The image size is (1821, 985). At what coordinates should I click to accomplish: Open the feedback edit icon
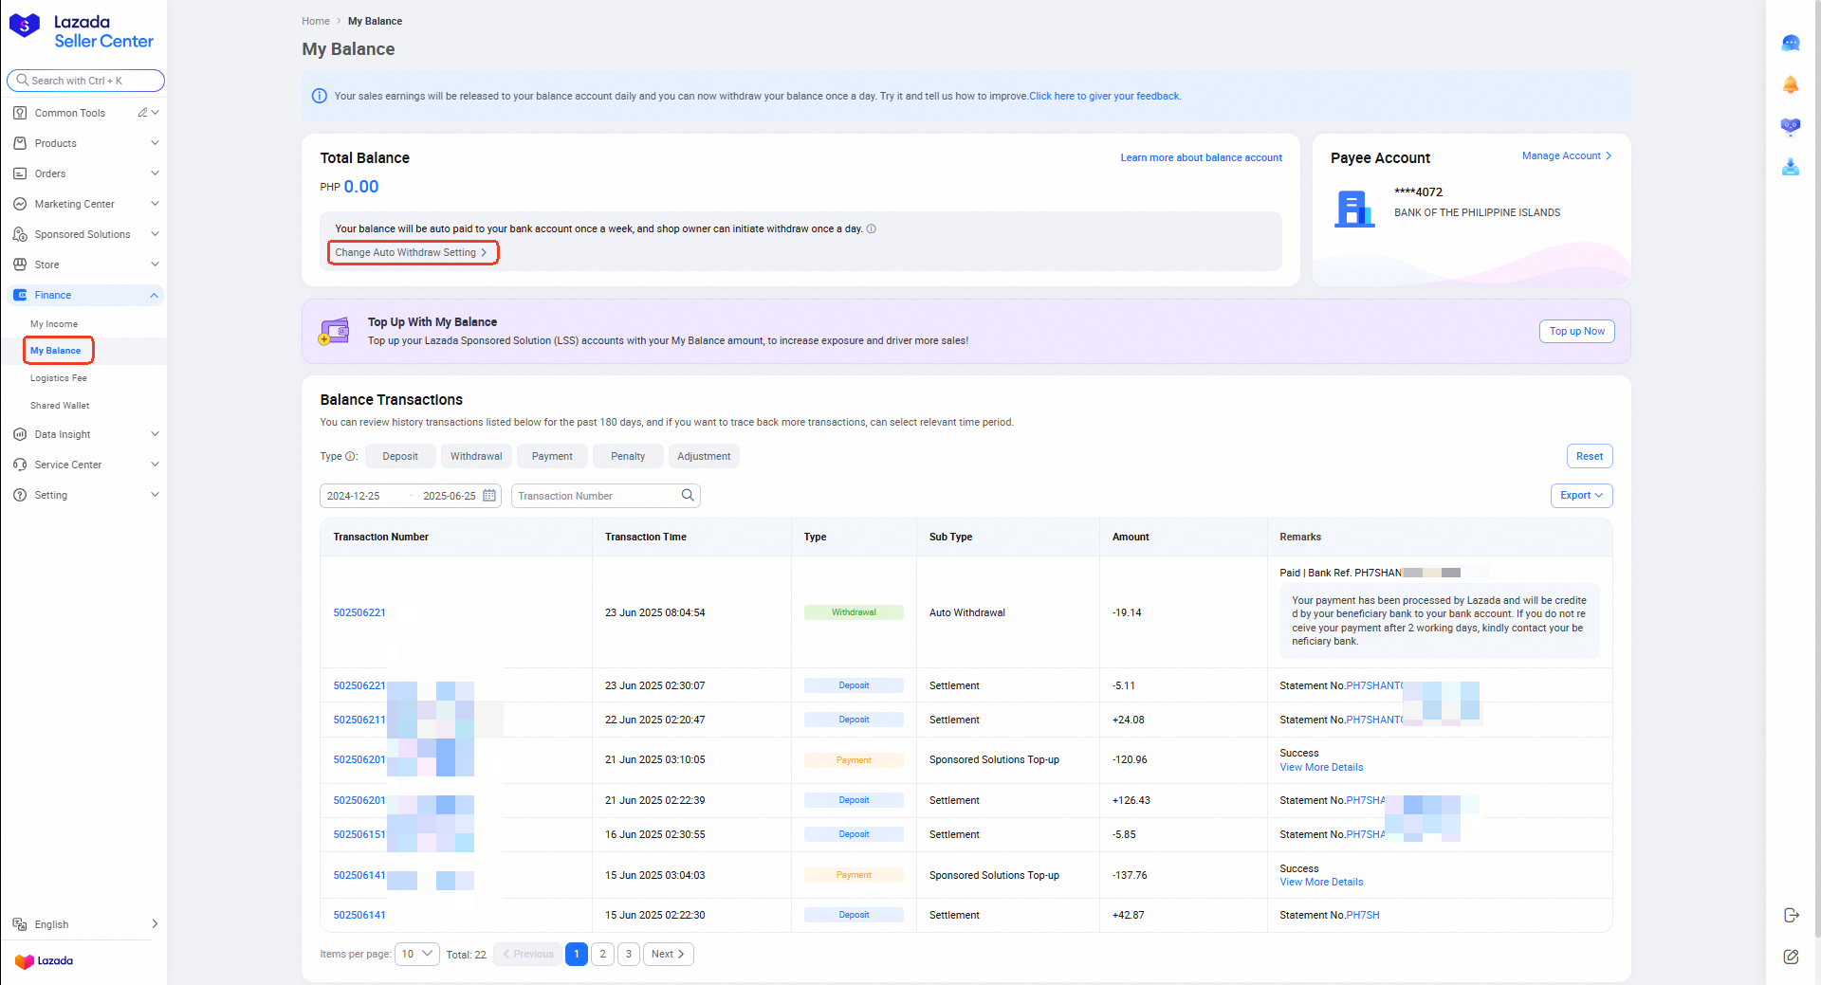(x=1791, y=957)
